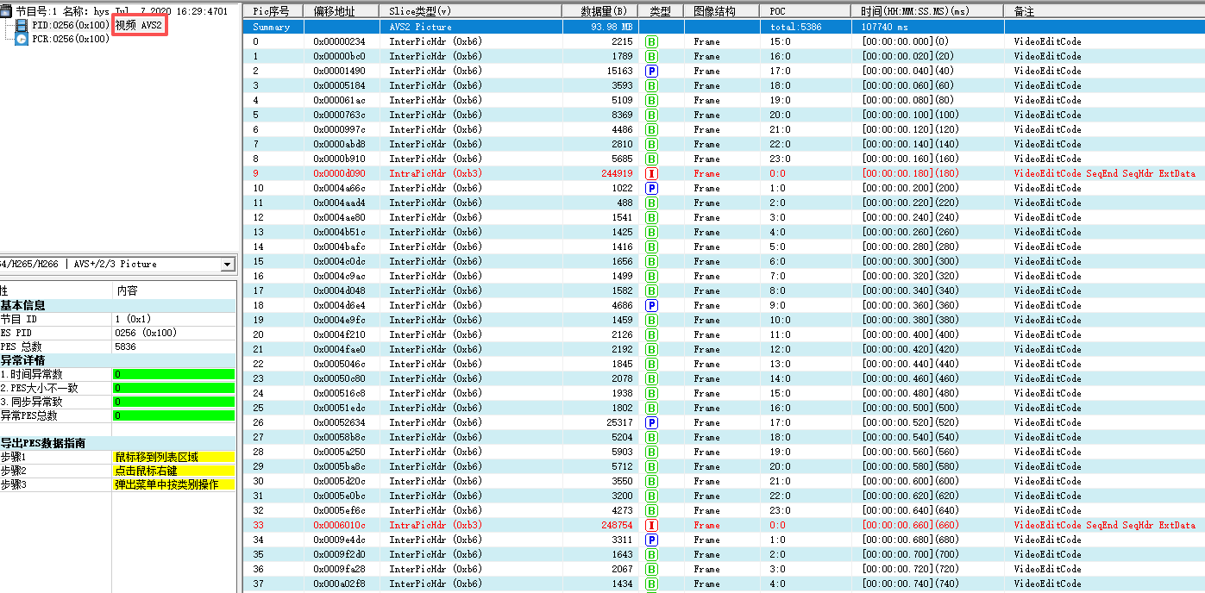Click the yellow 弹出菜单中按类别操作 step cell

click(173, 484)
